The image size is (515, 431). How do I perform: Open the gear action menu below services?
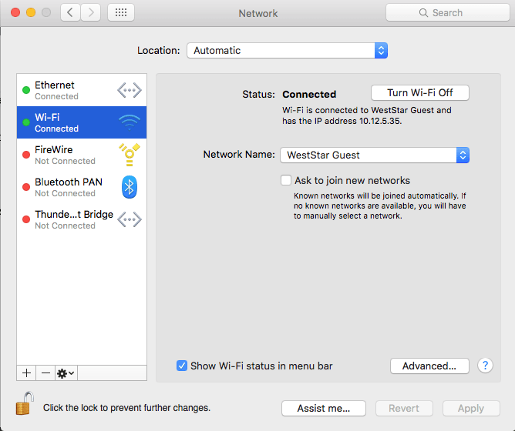[x=66, y=373]
